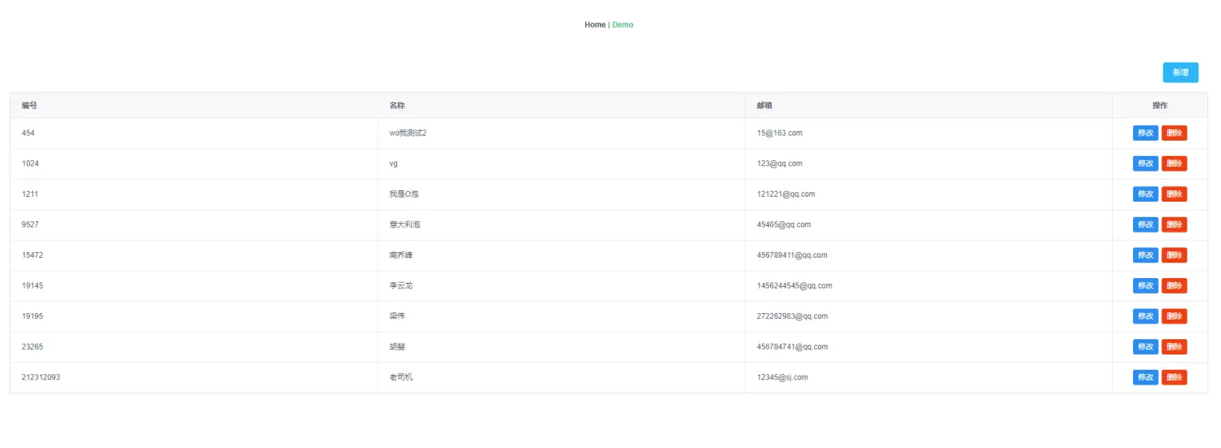The height and width of the screenshot is (448, 1221).
Task: Edit row 1024 with 修改 button
Action: tap(1145, 163)
